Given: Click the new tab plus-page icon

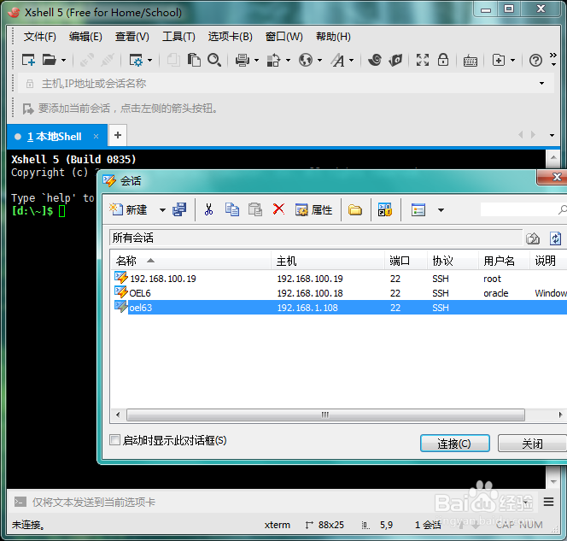Looking at the screenshot, I should coord(499,60).
